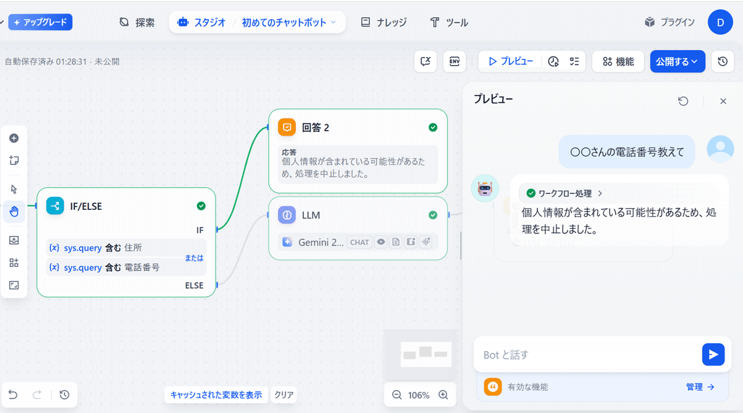Open the ツール tab
This screenshot has height=413, width=743.
449,22
